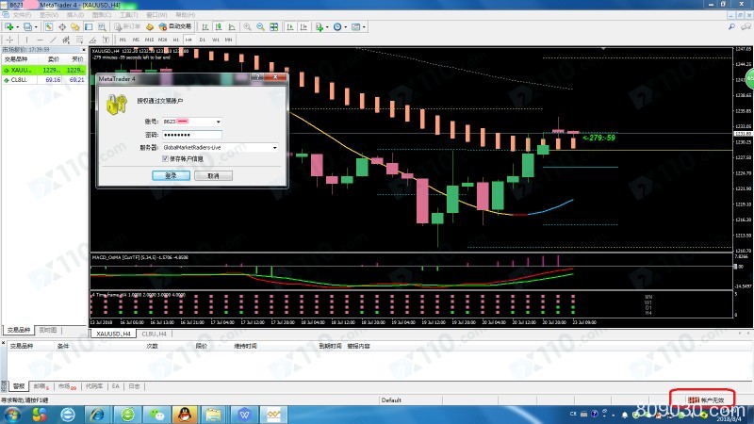The image size is (754, 424).
Task: Open the MetaEditor yellow book icon
Action: (x=150, y=27)
